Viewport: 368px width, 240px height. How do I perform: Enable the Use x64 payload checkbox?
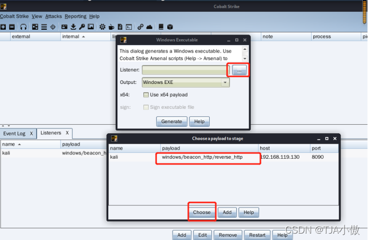(146, 95)
